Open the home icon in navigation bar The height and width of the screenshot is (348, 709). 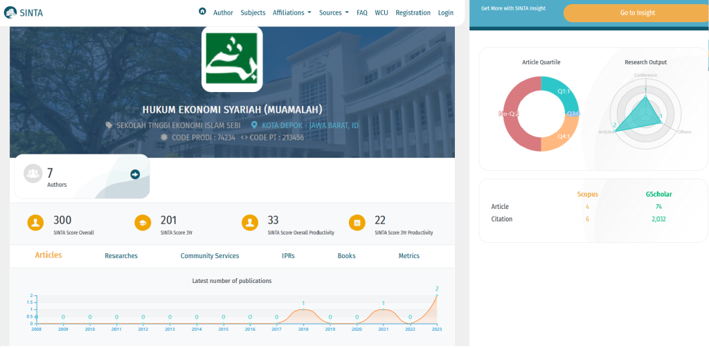coord(202,11)
